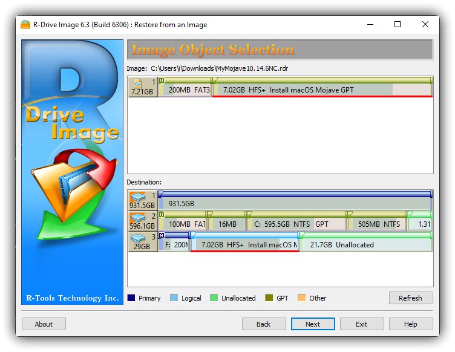Select the 16MB partition on disk 2
The image size is (455, 352).
coord(227,221)
